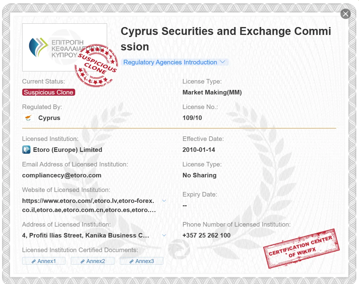Click the link icon on Annex1
The image size is (359, 284).
coord(34,261)
